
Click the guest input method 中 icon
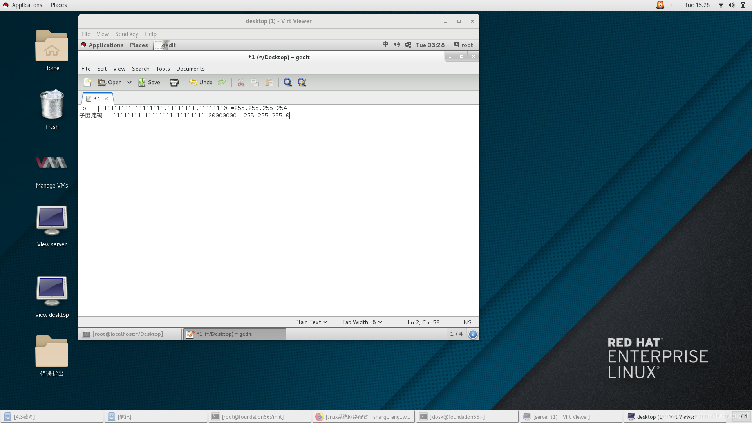tap(385, 45)
